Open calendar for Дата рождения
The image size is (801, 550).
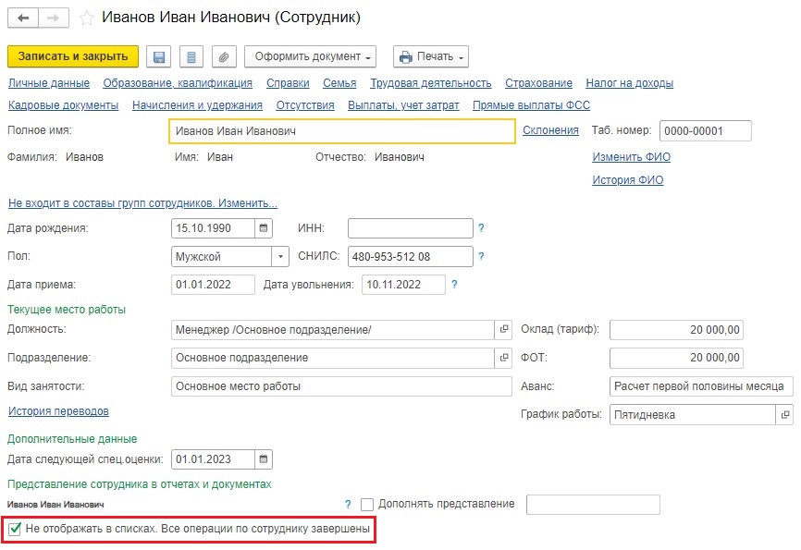click(x=264, y=228)
